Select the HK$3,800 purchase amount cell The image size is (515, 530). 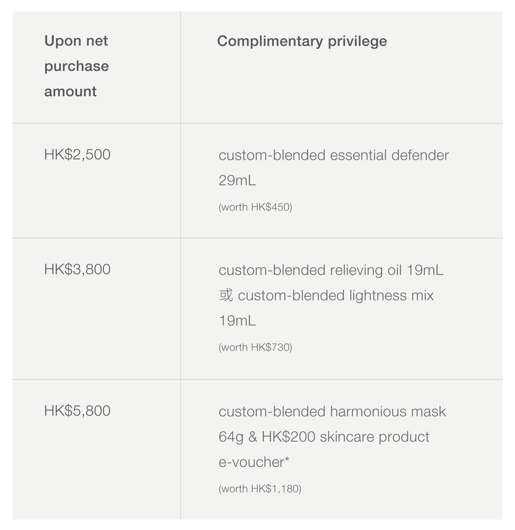point(77,269)
